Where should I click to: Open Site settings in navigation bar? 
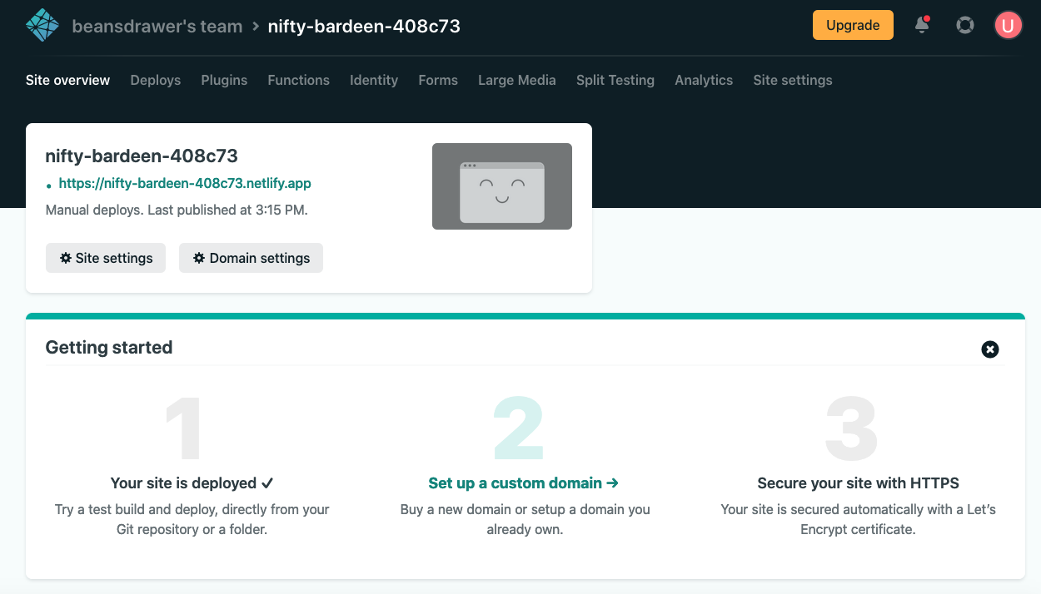pyautogui.click(x=793, y=80)
